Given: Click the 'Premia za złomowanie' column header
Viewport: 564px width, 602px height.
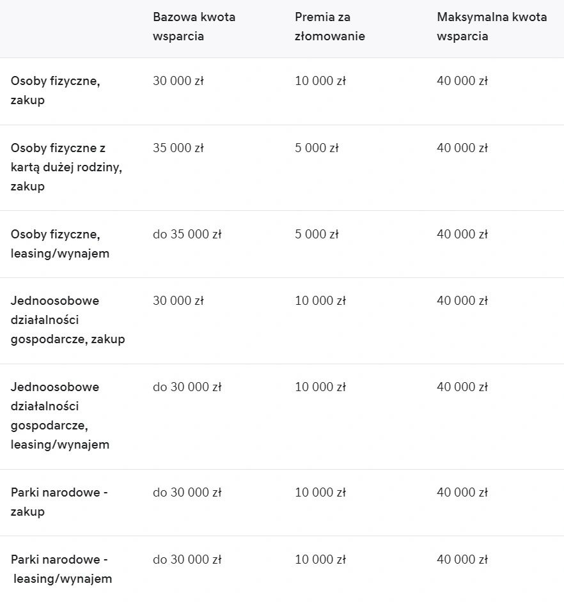Looking at the screenshot, I should [x=329, y=27].
